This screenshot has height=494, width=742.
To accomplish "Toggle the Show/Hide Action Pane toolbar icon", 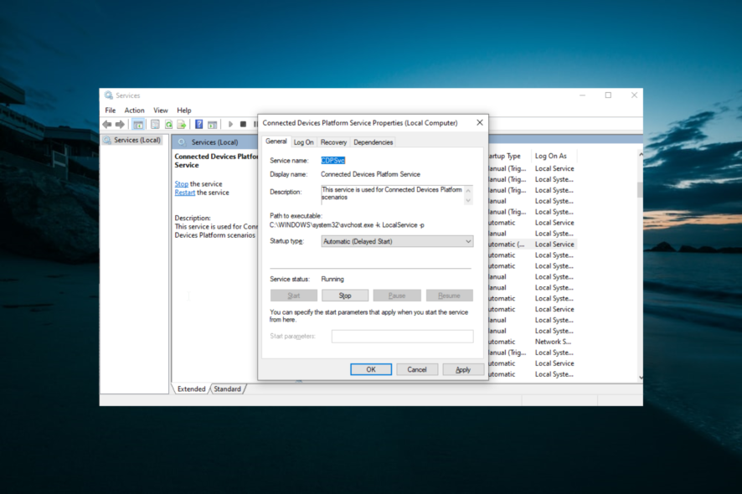I will tap(213, 125).
